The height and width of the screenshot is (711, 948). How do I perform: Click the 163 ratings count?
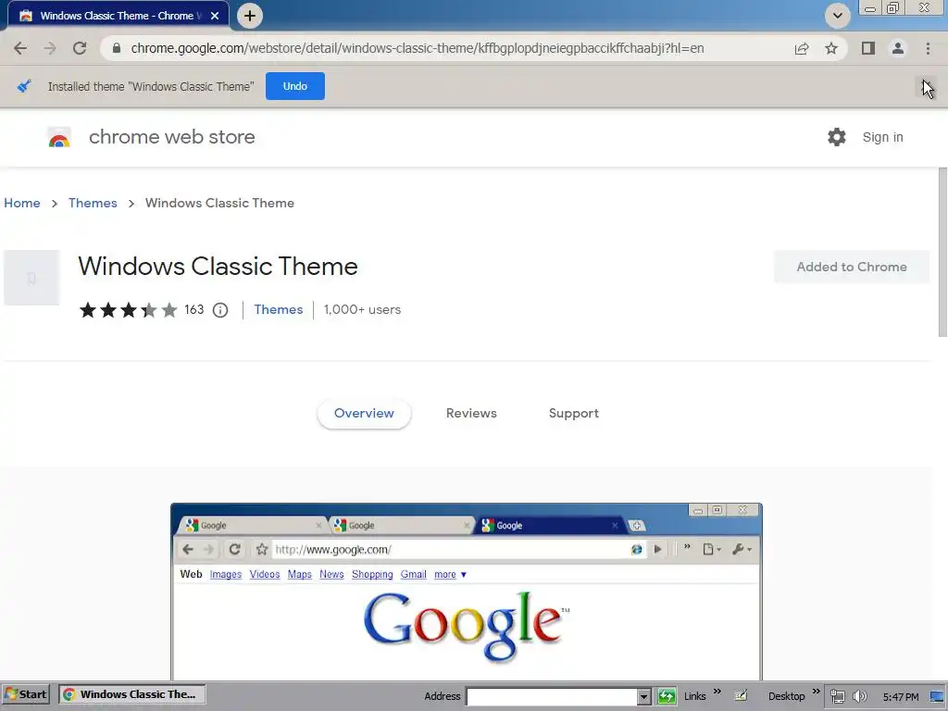pos(194,309)
